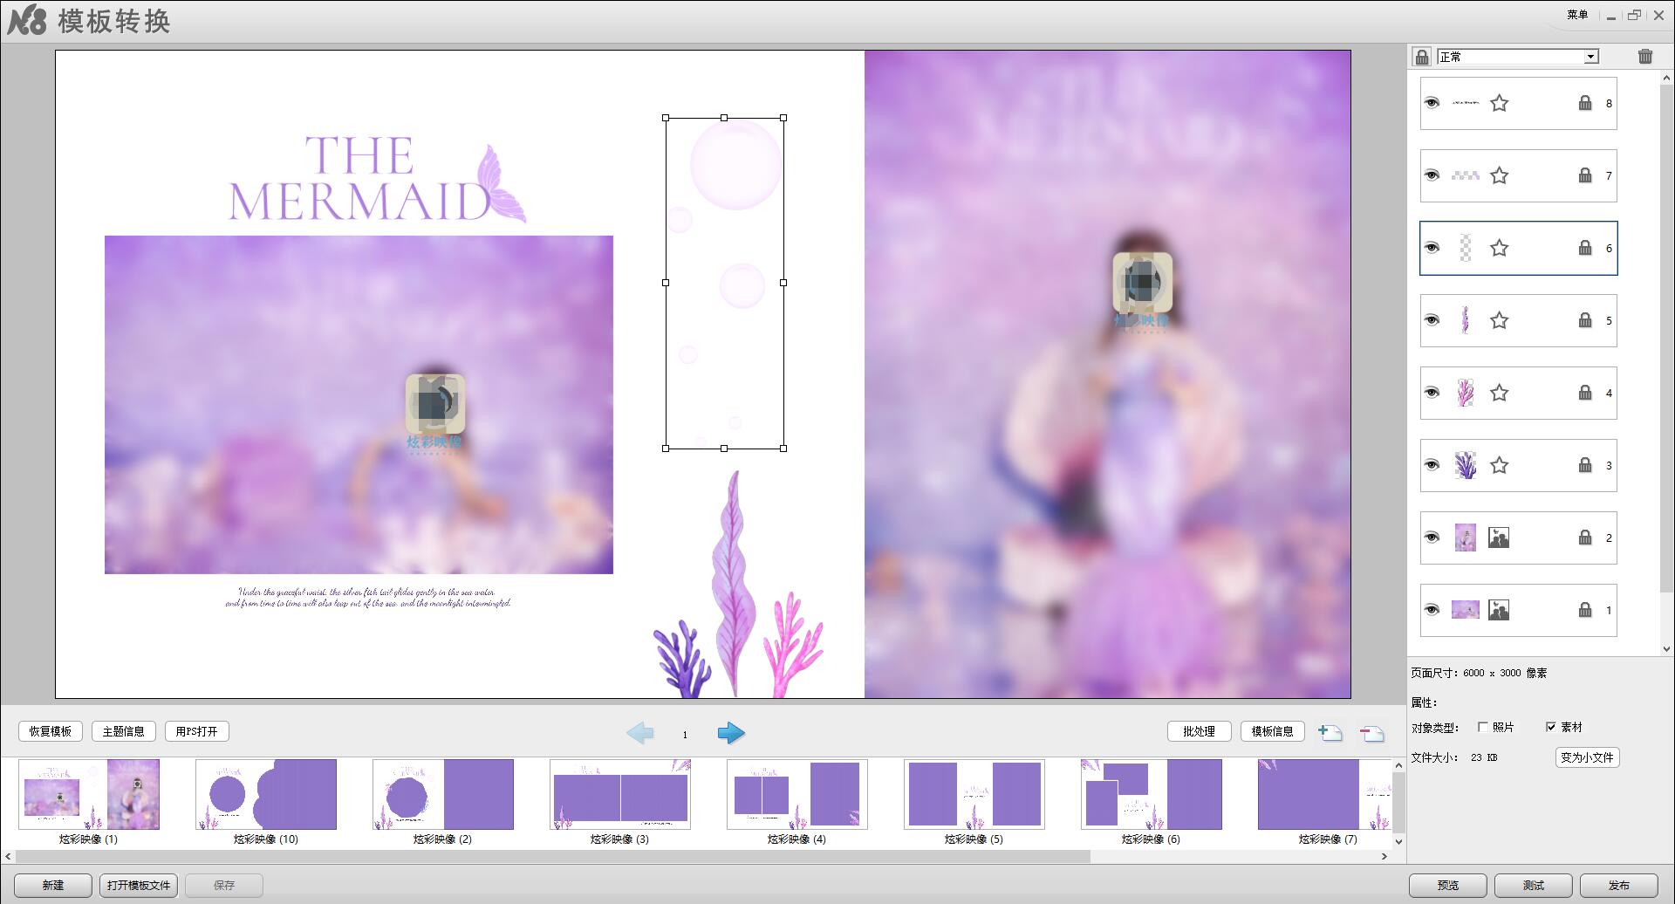Click the star icon on layer 8

(1499, 104)
